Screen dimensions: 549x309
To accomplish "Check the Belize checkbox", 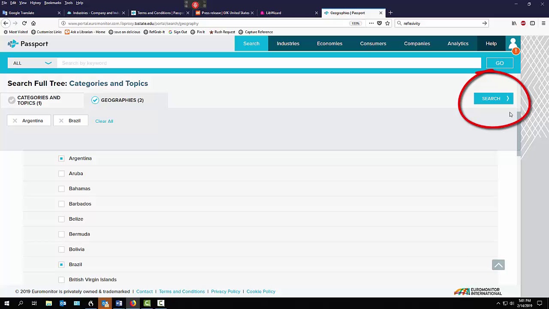I will 61,219.
